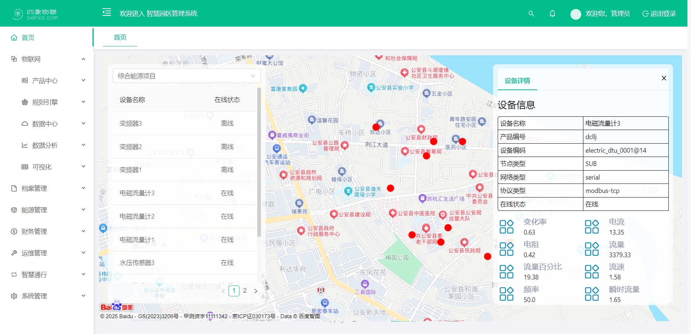Click the 变化率 metric icon

pyautogui.click(x=506, y=227)
